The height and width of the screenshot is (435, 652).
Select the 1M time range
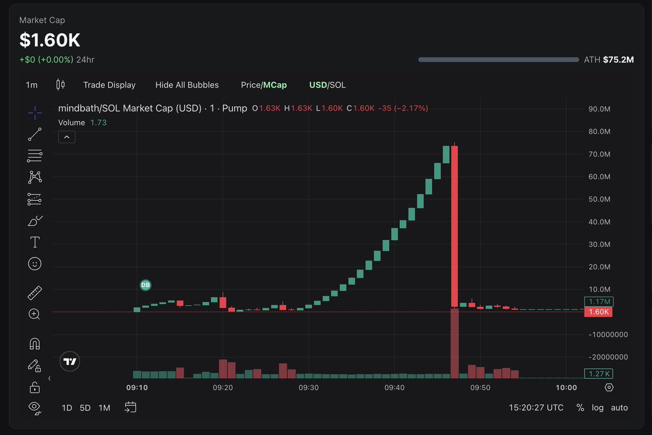pyautogui.click(x=104, y=407)
